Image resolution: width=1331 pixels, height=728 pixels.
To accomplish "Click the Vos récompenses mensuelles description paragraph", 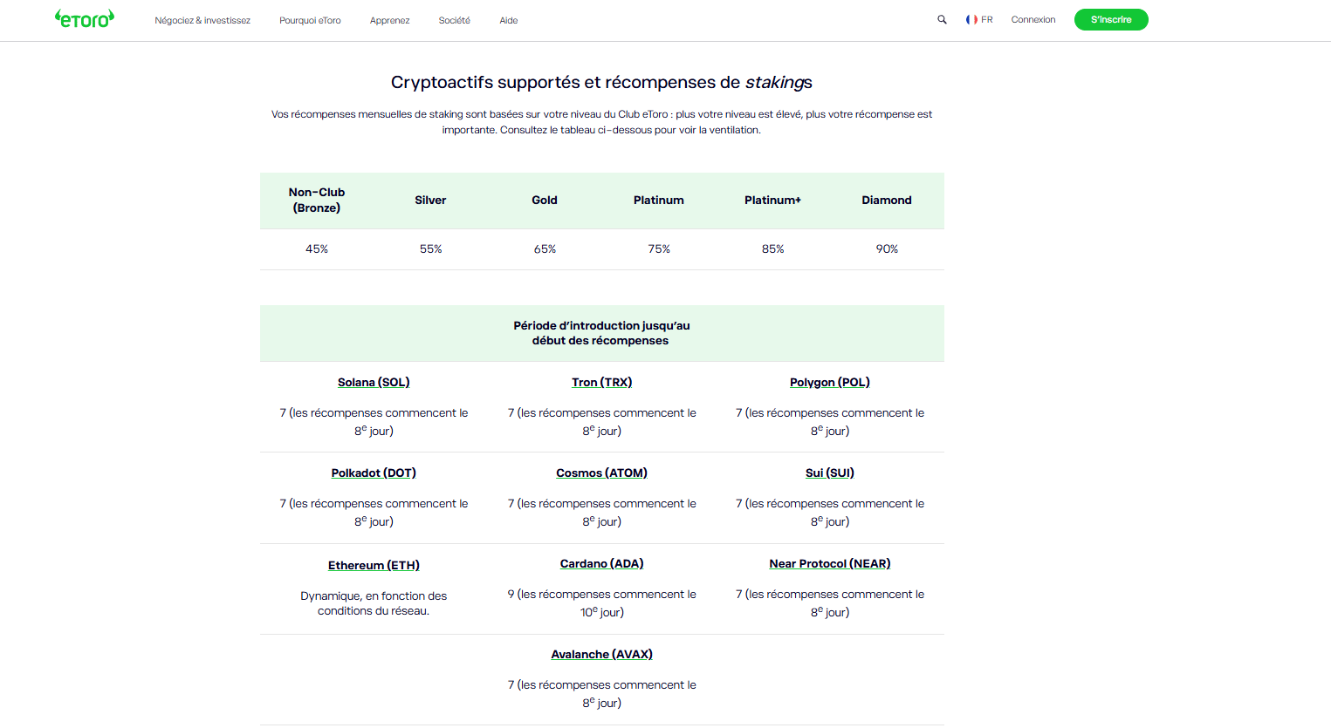I will point(601,122).
